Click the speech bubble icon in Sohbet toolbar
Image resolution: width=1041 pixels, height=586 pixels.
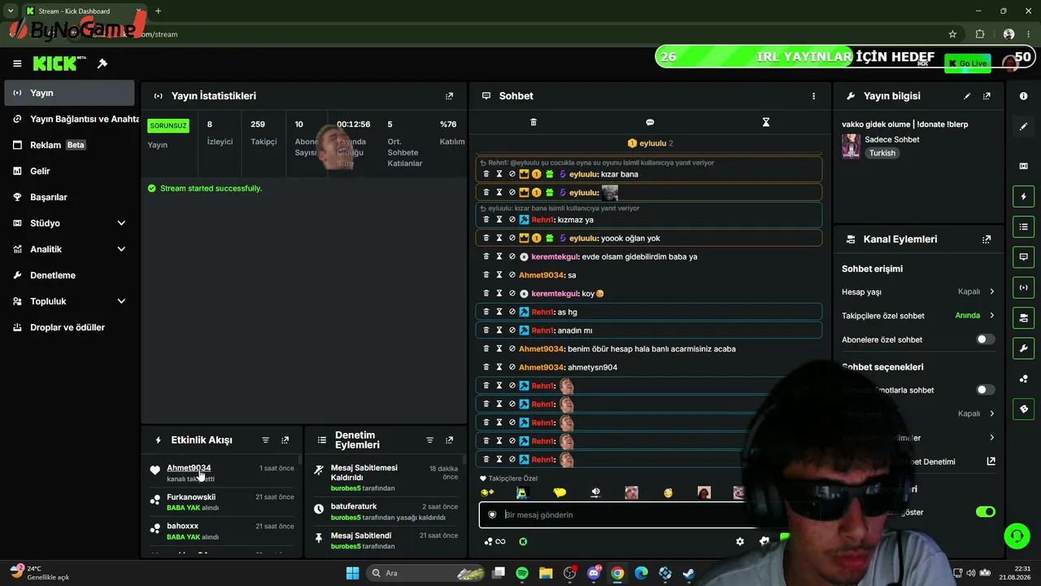click(x=650, y=122)
